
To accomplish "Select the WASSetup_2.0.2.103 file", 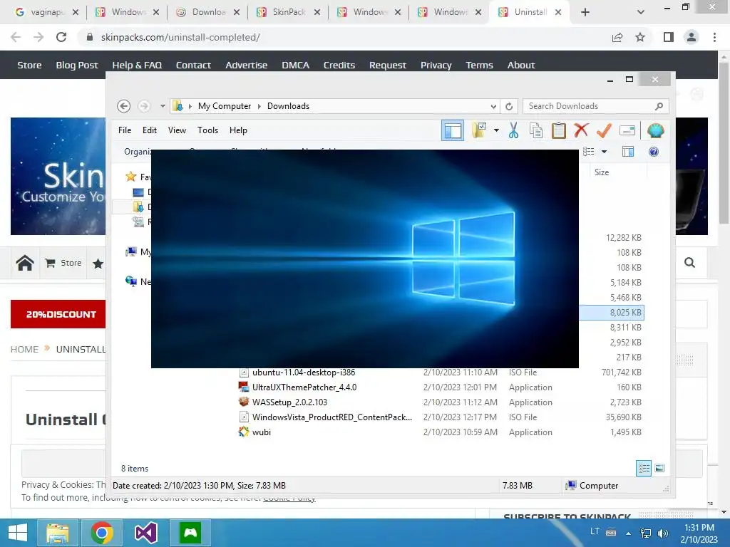I will [x=289, y=402].
